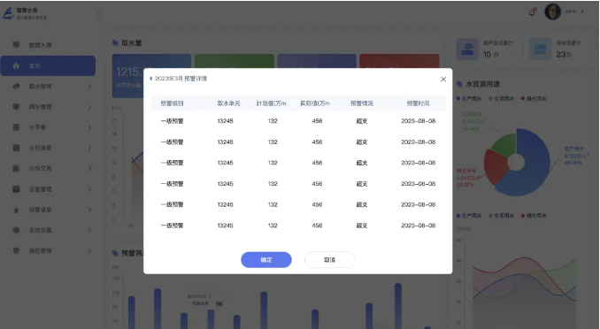The width and height of the screenshot is (600, 329).
Task: Toggle 绿化用水 legend above pie chart
Action: [534, 98]
